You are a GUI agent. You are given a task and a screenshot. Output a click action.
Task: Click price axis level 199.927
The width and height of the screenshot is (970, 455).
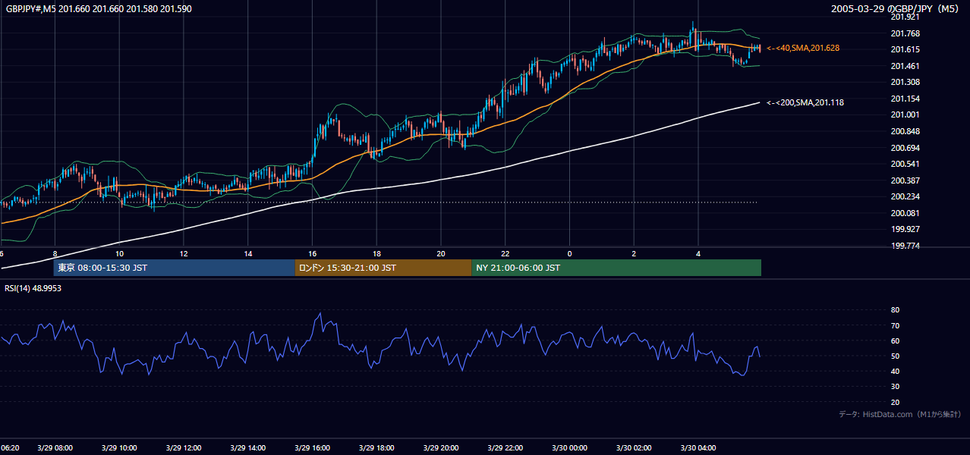pos(905,229)
